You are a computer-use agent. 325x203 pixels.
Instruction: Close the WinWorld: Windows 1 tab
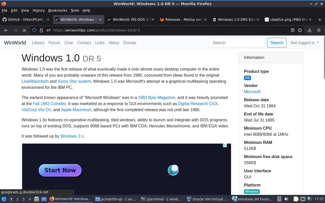(100, 20)
